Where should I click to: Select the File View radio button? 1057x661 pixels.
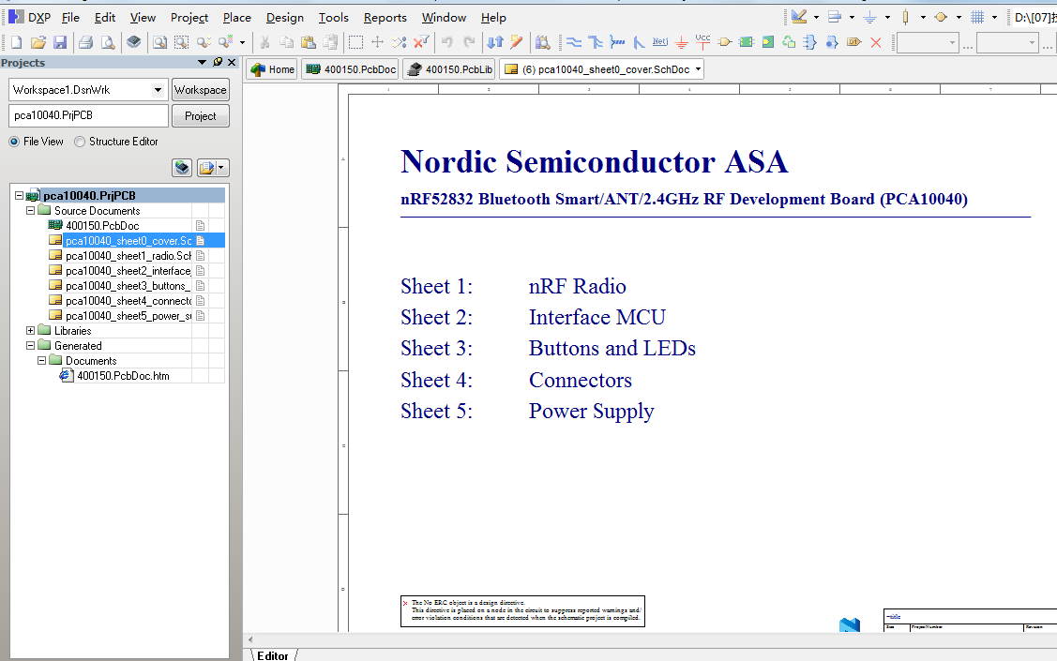pos(14,142)
